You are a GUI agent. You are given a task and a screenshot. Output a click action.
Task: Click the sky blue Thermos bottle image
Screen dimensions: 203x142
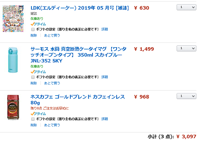tap(13, 60)
